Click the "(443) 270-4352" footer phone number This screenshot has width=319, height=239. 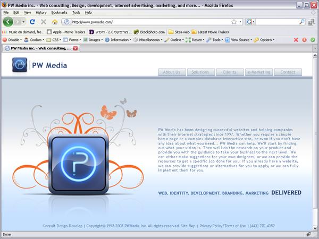(x=262, y=226)
